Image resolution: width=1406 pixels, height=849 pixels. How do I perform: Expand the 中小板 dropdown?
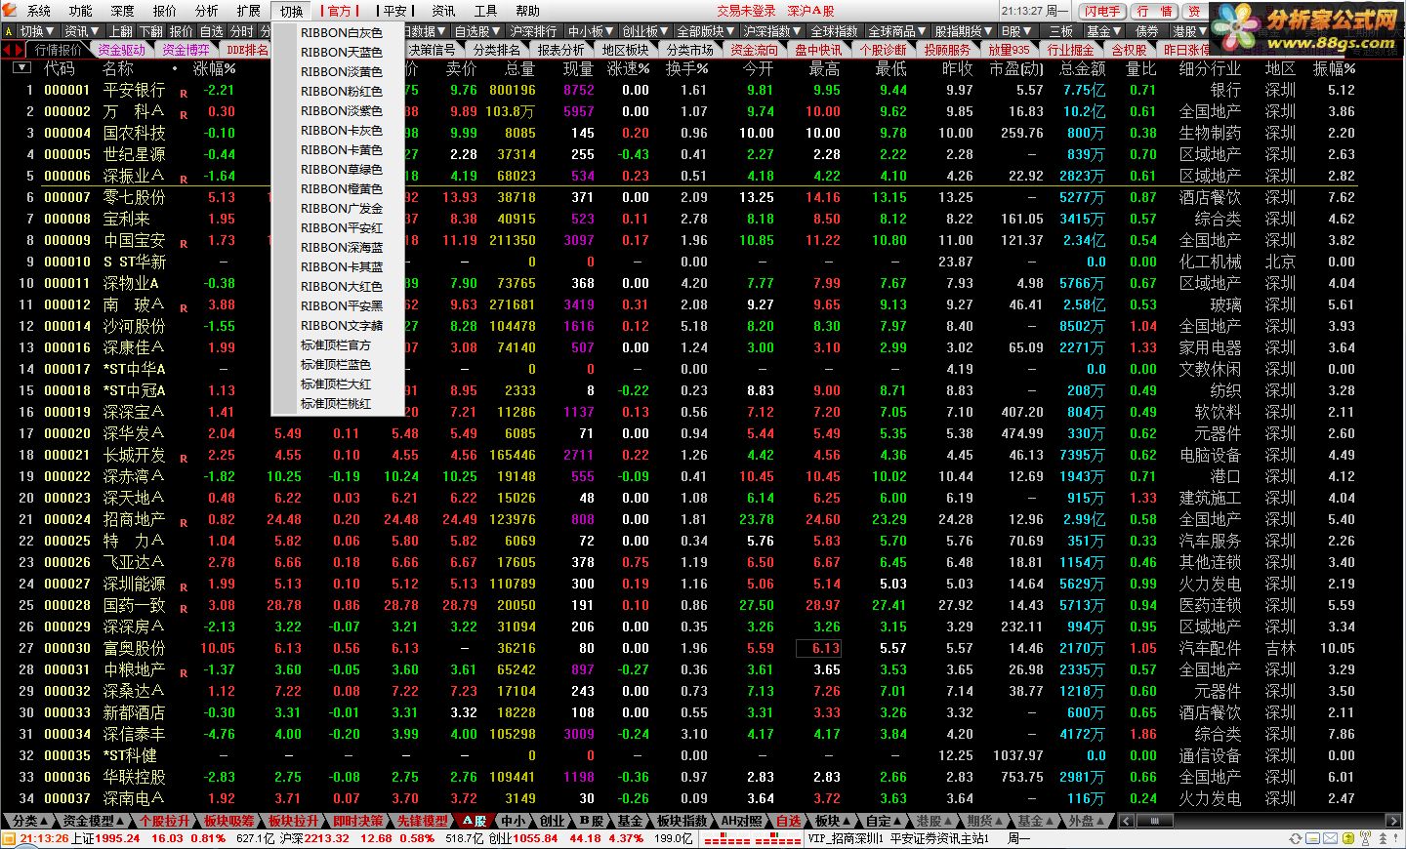pyautogui.click(x=591, y=31)
